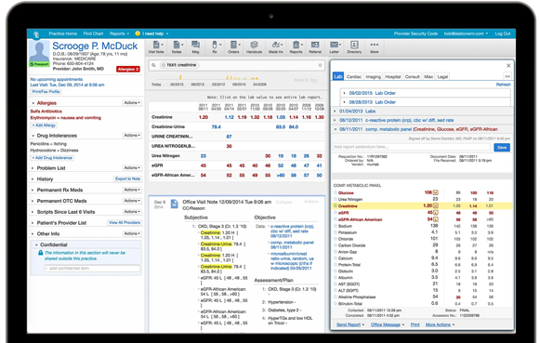Click the add confidential item field

pos(92,268)
